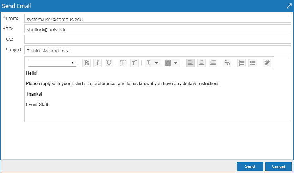Click the TO recipient field
Viewport: 294px width, 173px height.
pyautogui.click(x=158, y=29)
